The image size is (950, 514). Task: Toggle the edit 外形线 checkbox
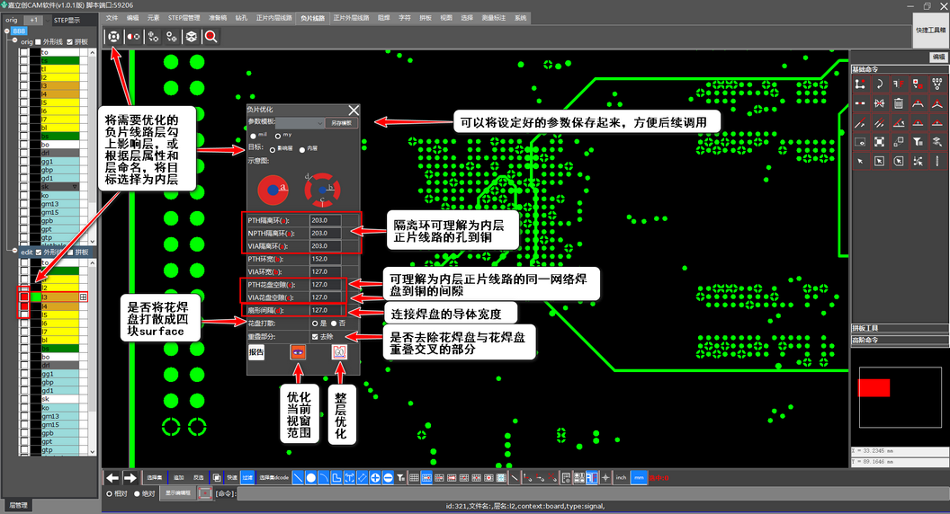[x=38, y=252]
